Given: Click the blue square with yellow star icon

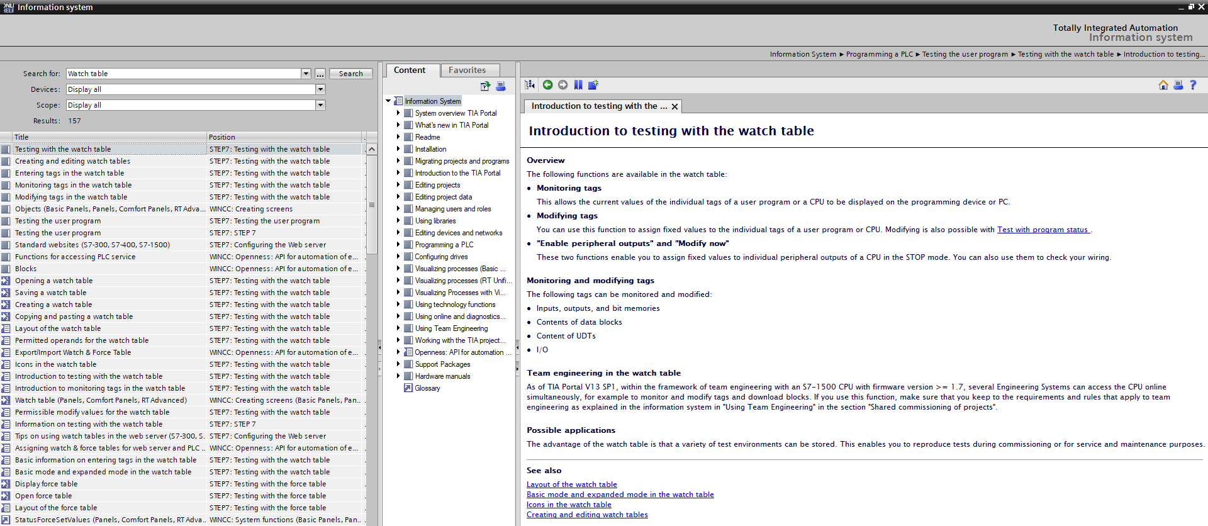Looking at the screenshot, I should (x=593, y=85).
